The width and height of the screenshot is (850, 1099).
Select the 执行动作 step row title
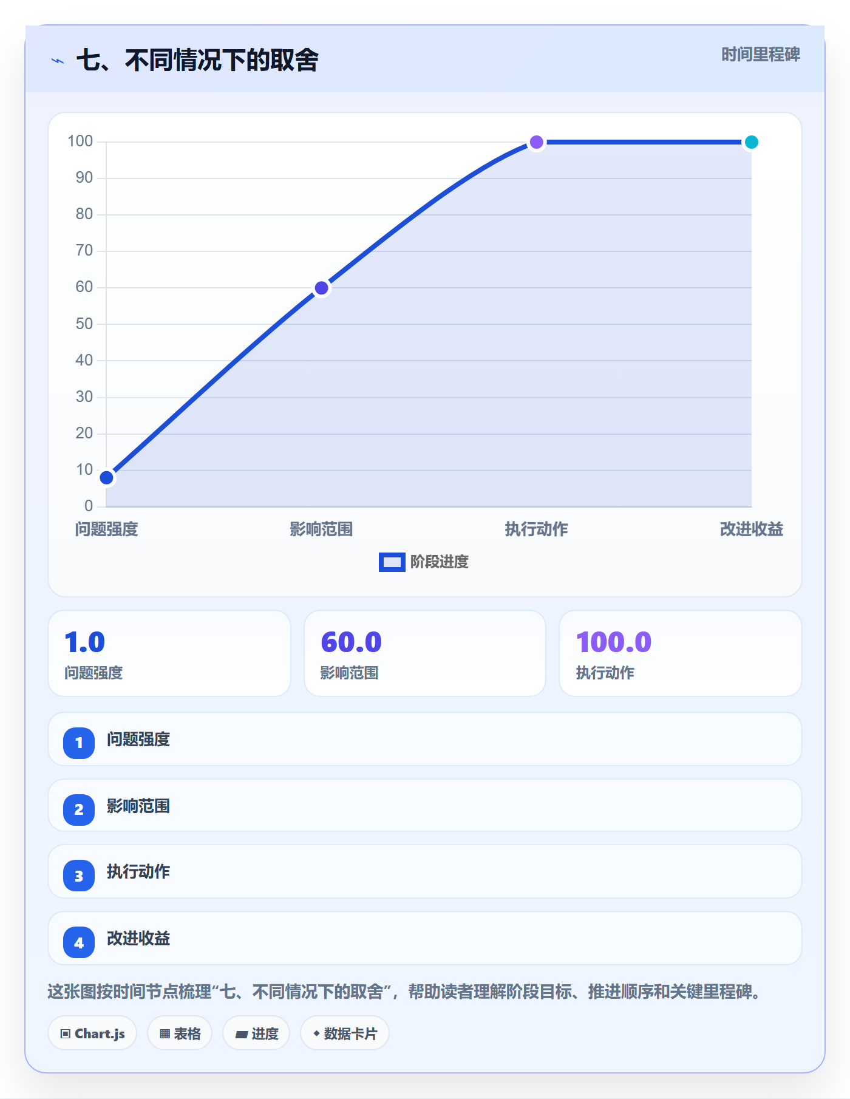tap(138, 872)
